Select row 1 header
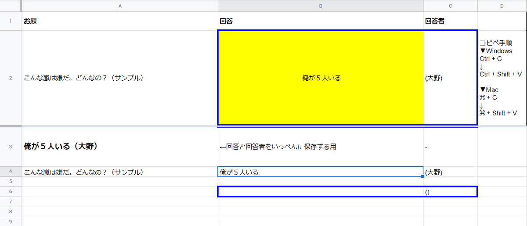This screenshot has width=527, height=226. (x=11, y=21)
